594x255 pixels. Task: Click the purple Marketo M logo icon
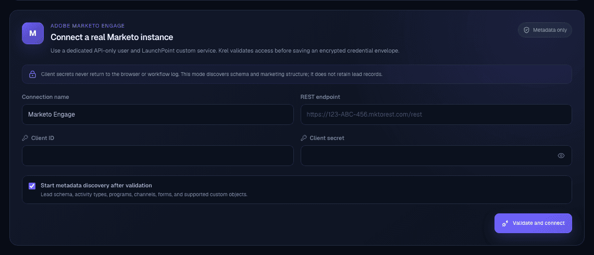pos(33,33)
